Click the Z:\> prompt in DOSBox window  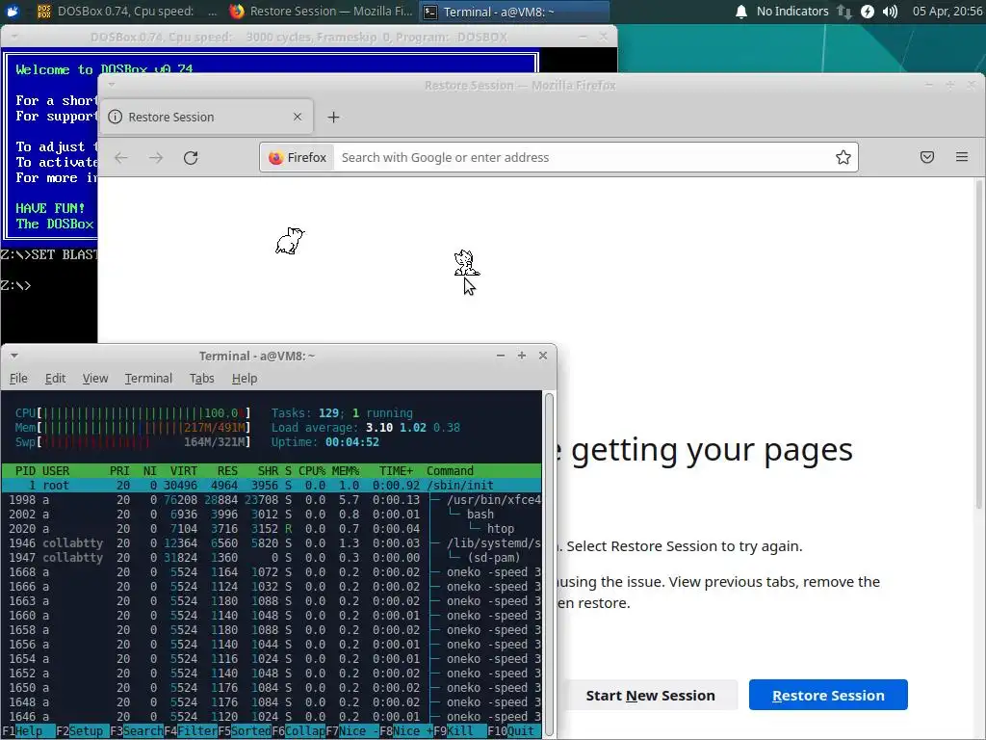tap(15, 285)
